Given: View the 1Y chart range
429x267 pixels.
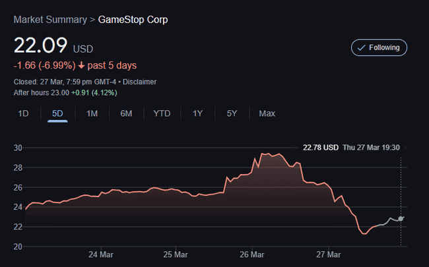Looking at the screenshot, I should (x=197, y=113).
